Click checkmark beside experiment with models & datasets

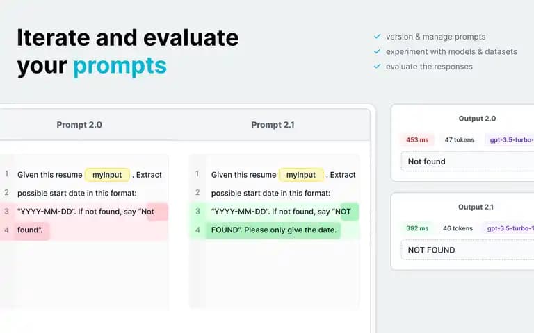point(377,51)
